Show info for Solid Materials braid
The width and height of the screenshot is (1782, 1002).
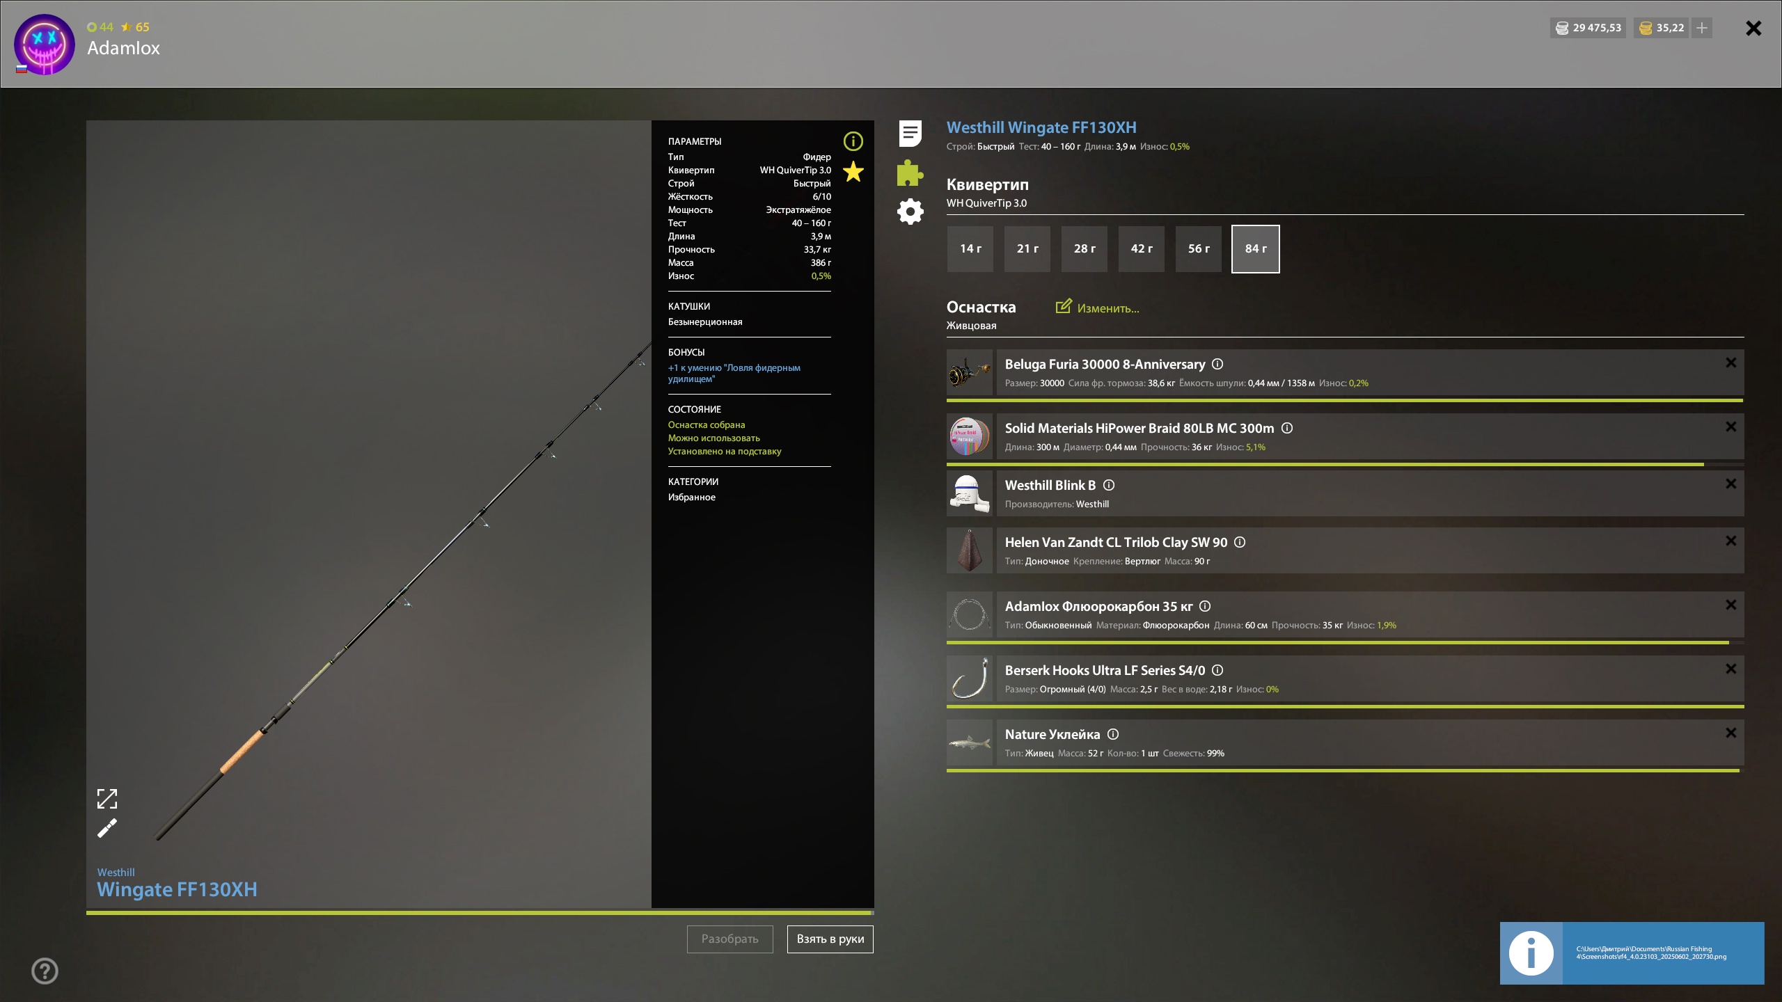tap(1287, 428)
